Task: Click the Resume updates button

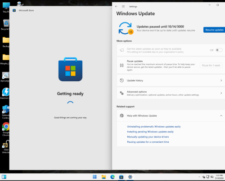Action: click(x=214, y=30)
